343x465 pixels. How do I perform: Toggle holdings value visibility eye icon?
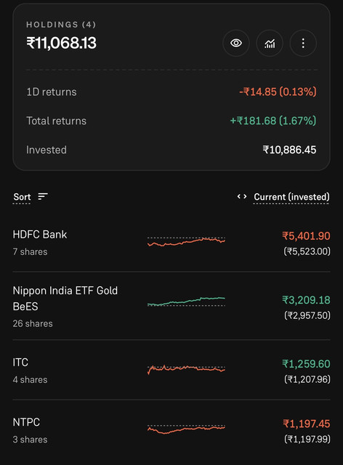coord(236,44)
